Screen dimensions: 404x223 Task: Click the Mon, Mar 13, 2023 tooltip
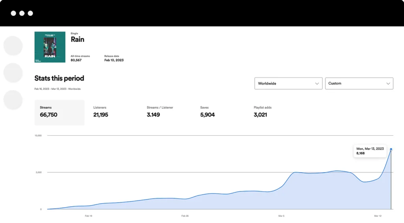370,151
